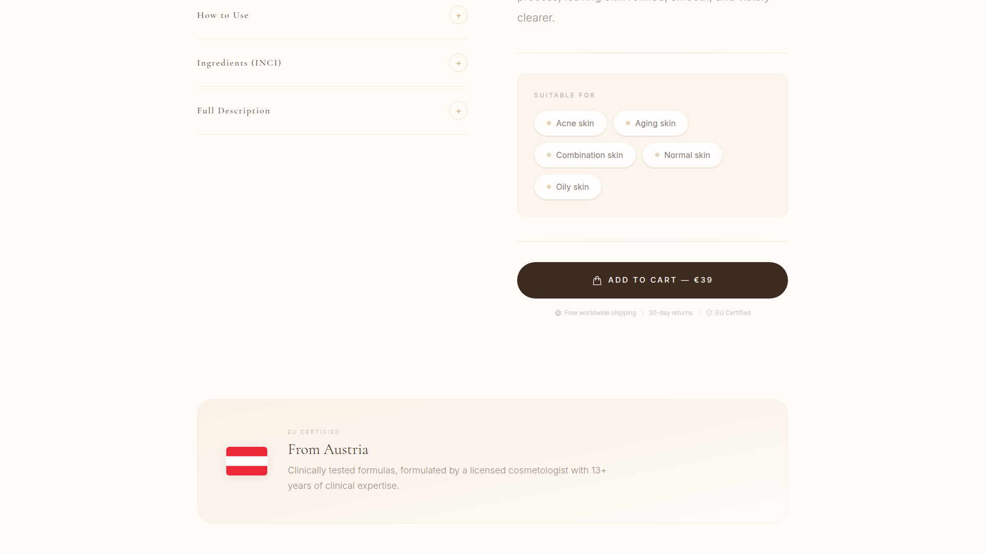Viewport: 985px width, 554px height.
Task: Click the 30-day returns text
Action: [670, 313]
